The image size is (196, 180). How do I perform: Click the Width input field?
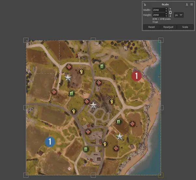(x=159, y=10)
